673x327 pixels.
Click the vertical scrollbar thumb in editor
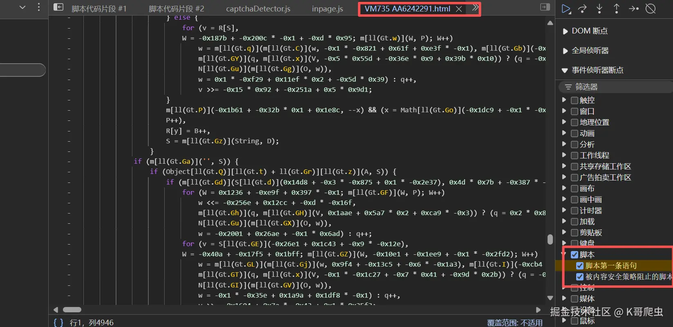click(550, 239)
